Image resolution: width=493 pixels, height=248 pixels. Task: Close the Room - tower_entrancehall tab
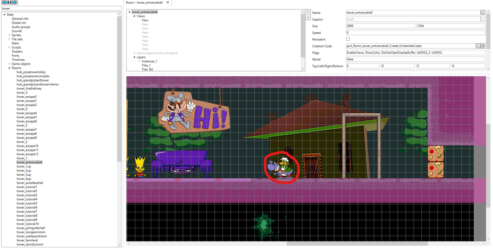coord(168,3)
